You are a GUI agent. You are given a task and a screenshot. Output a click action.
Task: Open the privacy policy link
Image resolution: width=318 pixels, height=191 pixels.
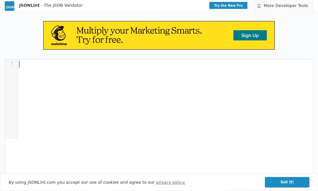[170, 182]
